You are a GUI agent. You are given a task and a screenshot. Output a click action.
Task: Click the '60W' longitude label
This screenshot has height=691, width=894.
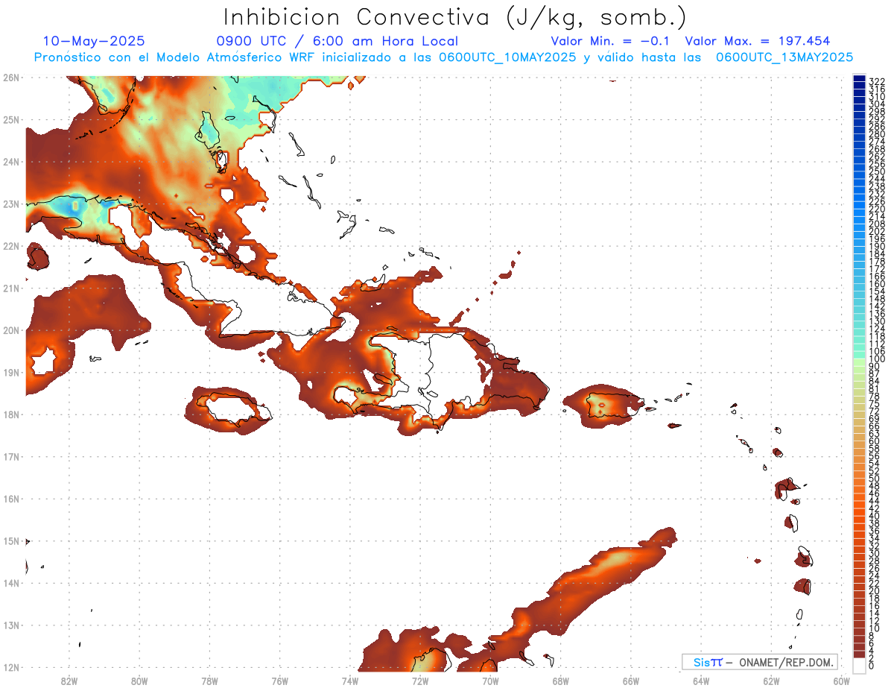click(x=842, y=681)
